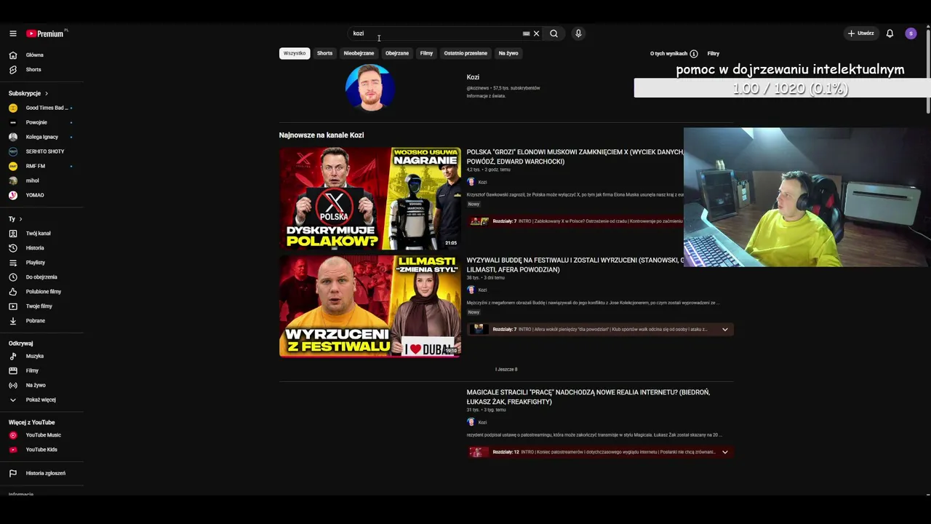Open Historia zgłoszeń report history
The width and height of the screenshot is (931, 524).
coord(41,474)
